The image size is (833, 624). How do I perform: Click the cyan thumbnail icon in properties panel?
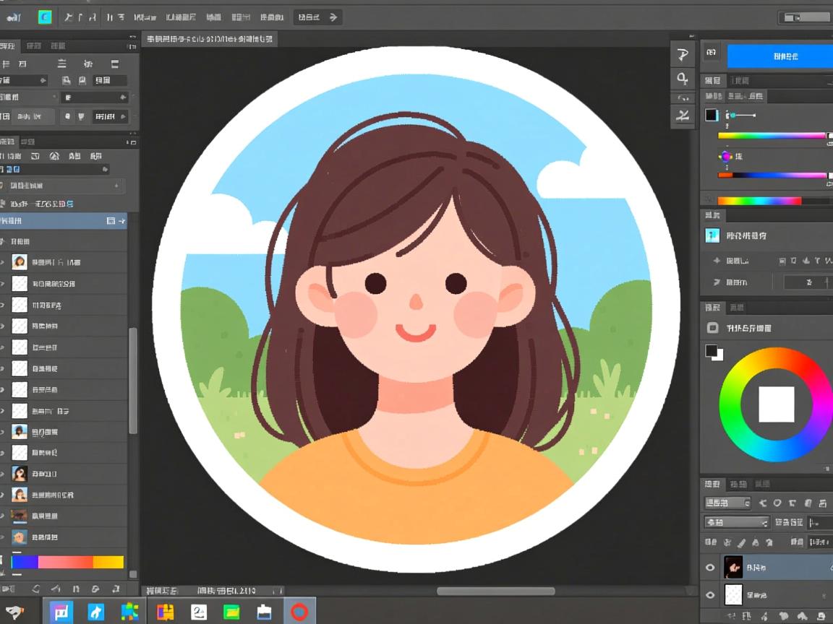712,235
